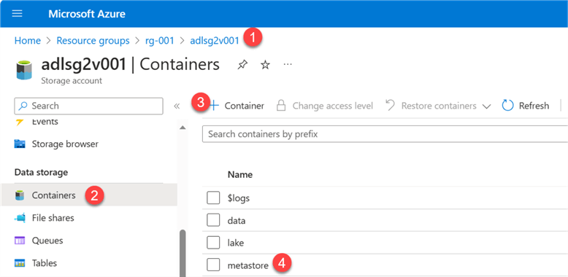Open File shares from the sidebar

point(53,218)
